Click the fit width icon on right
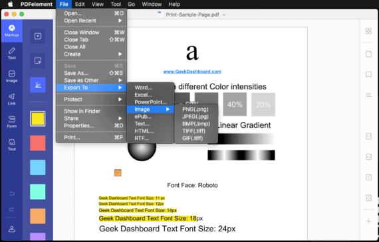This screenshot has width=379, height=242. click(368, 156)
